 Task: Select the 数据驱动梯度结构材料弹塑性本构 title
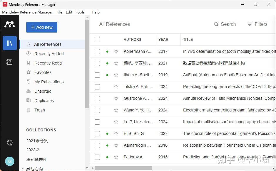pos(214,63)
